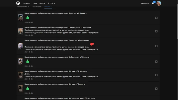This screenshot has width=178, height=100.
Task: Open Санджи character card thumbnail
Action: click(21, 31)
